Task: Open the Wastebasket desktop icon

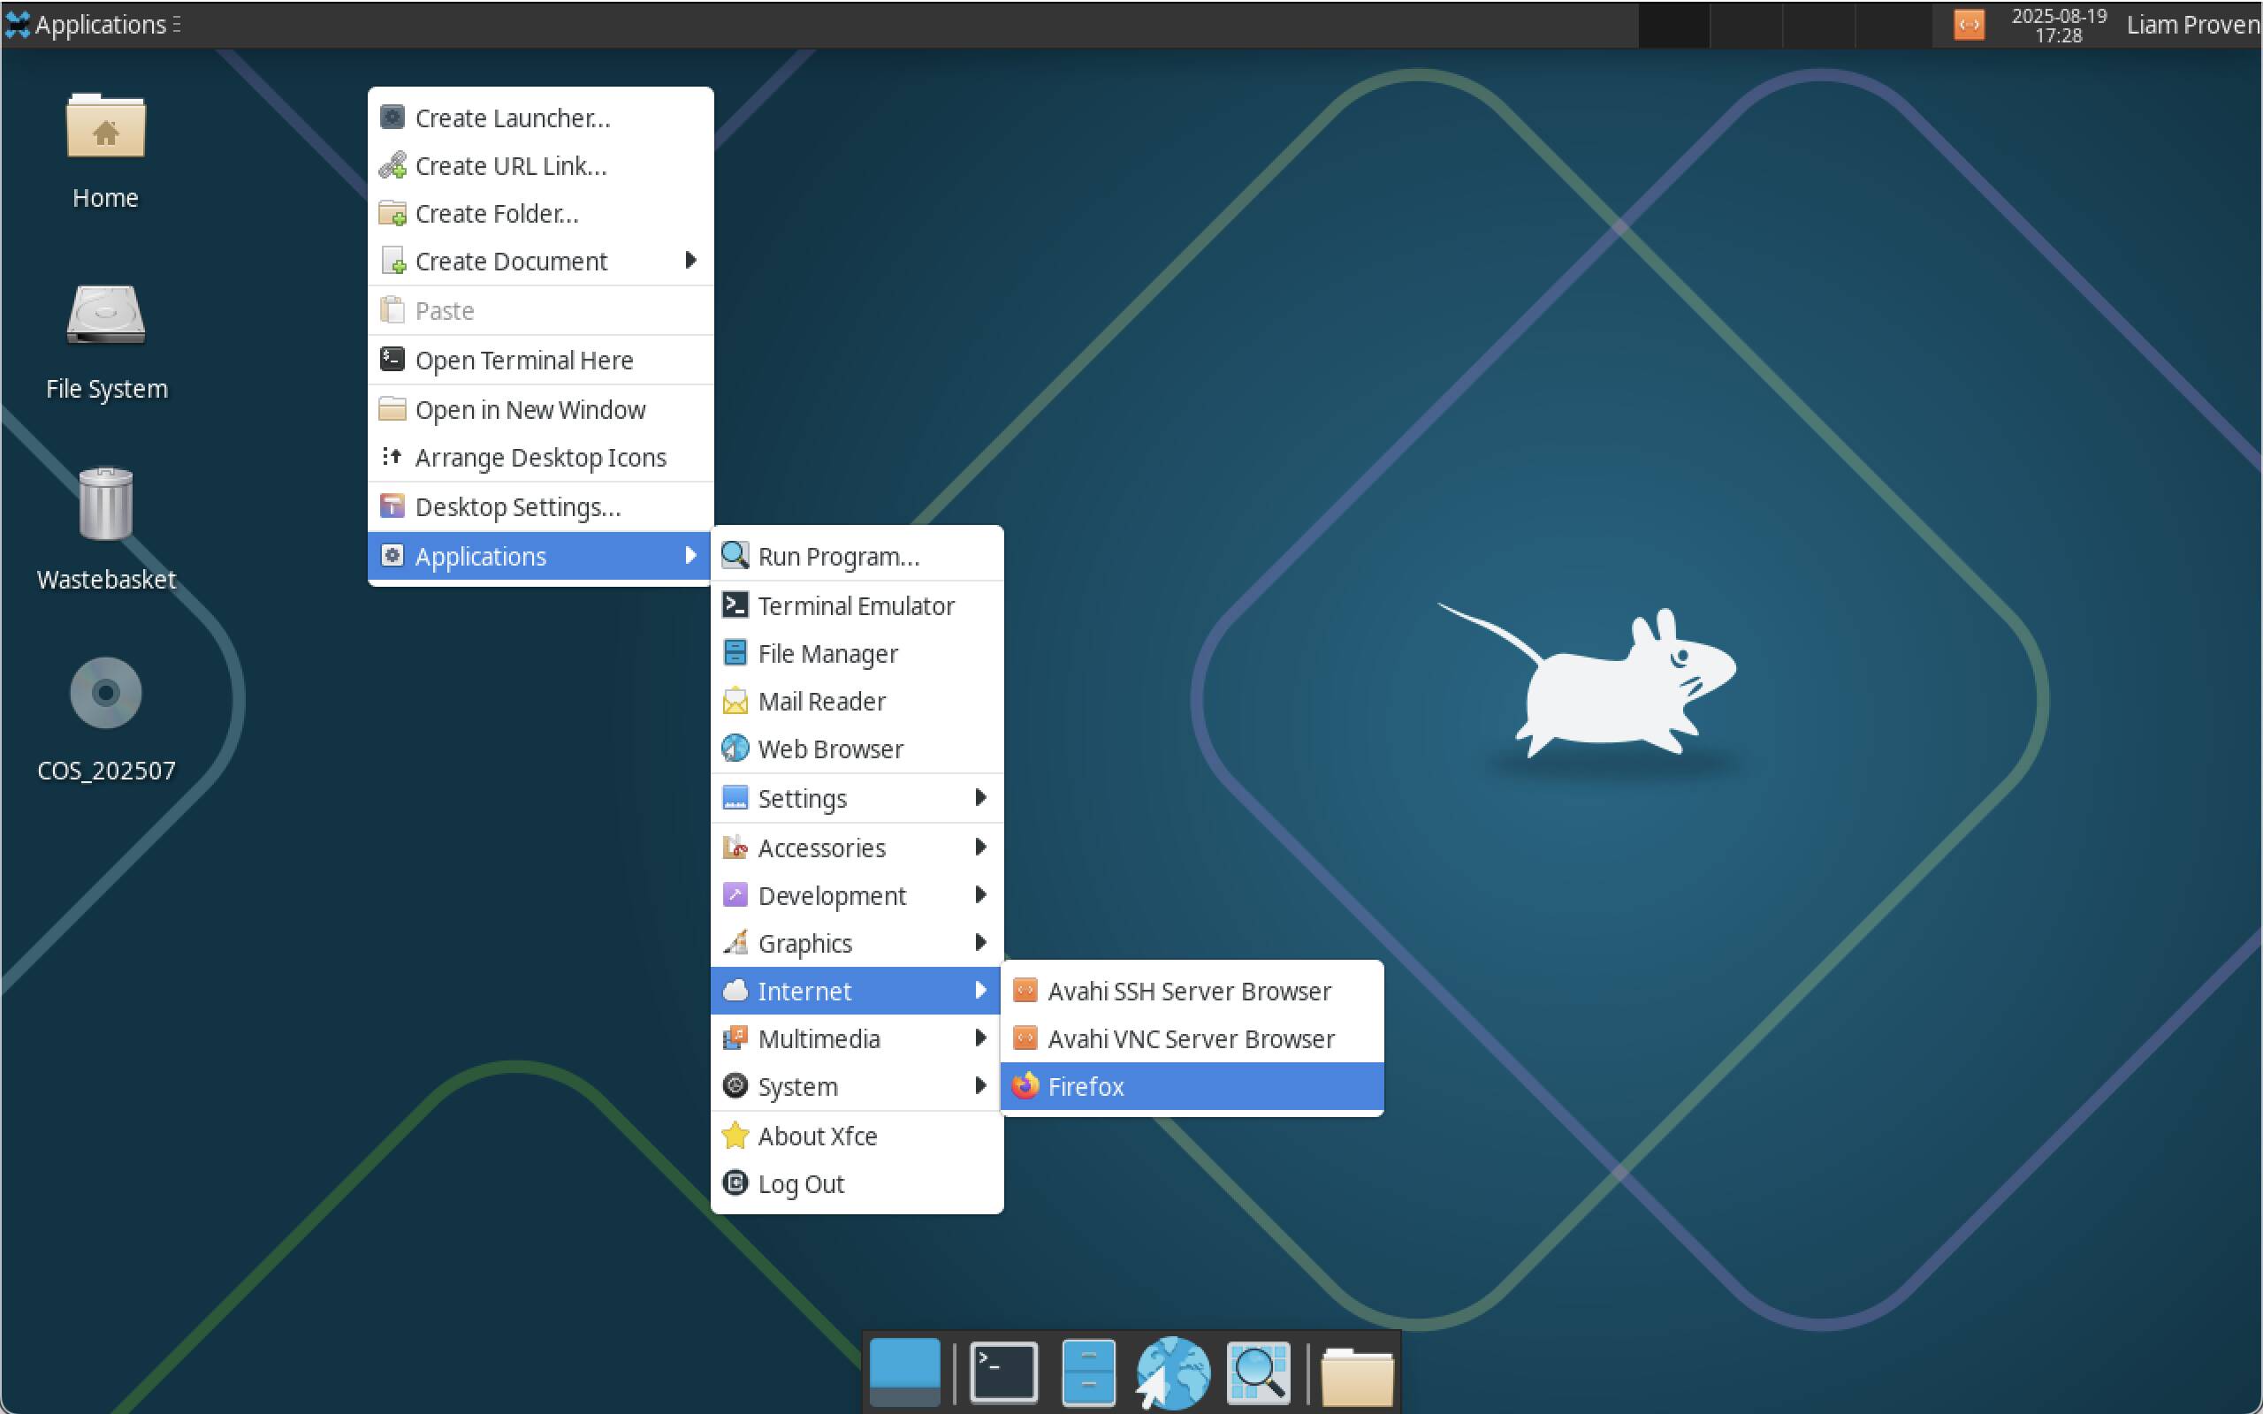Action: tap(104, 505)
